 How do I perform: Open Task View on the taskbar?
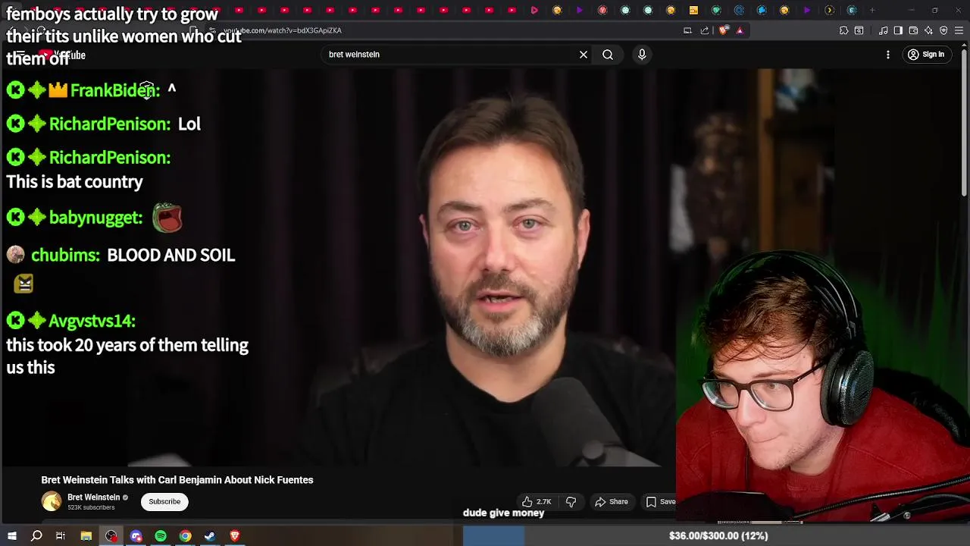[x=61, y=536]
